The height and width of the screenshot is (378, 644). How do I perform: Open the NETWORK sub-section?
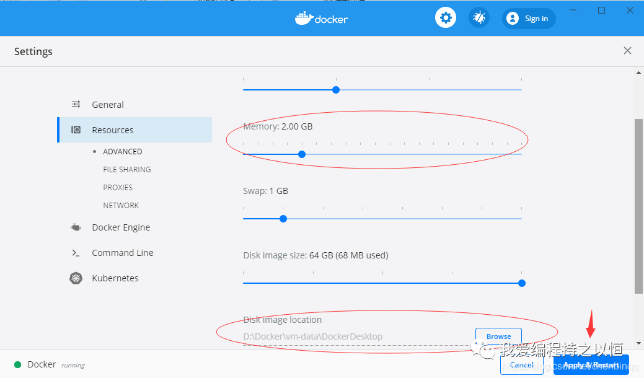click(x=121, y=206)
